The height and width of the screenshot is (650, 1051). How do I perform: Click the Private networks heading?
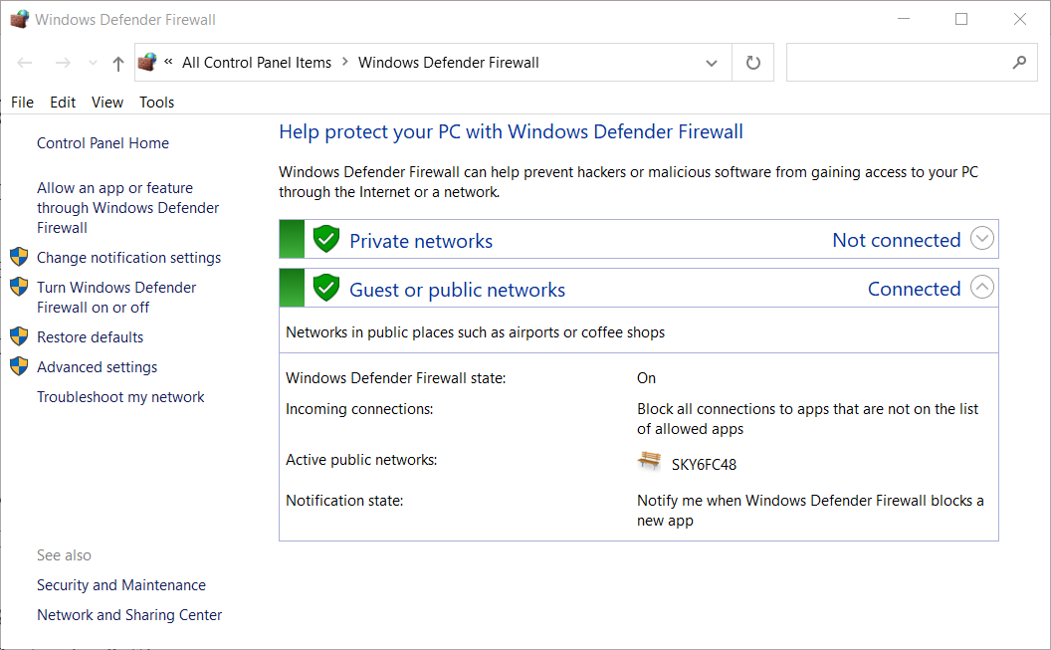421,241
